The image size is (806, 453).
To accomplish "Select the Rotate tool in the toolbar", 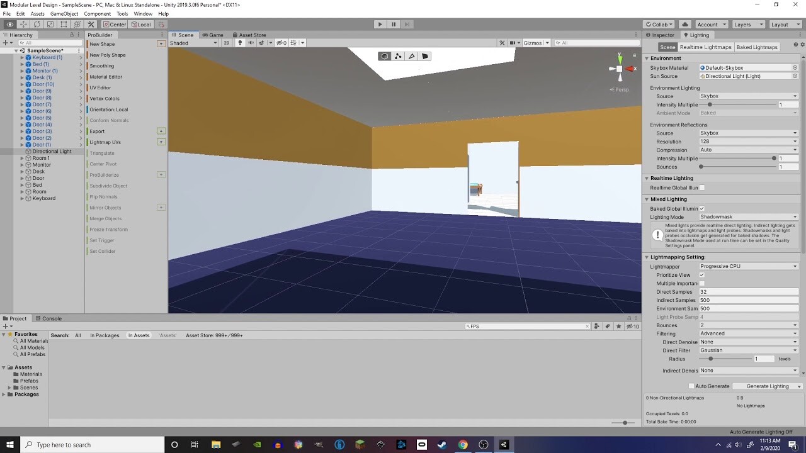I will point(37,24).
